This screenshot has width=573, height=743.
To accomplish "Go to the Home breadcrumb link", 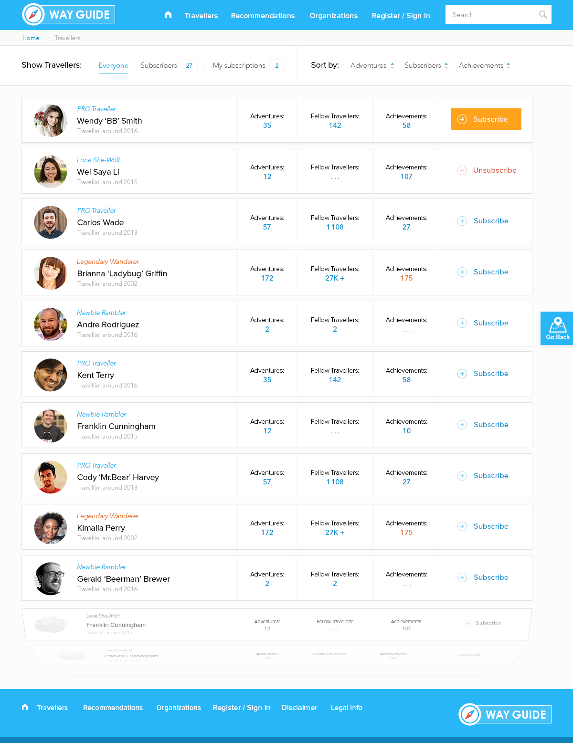I will [31, 38].
